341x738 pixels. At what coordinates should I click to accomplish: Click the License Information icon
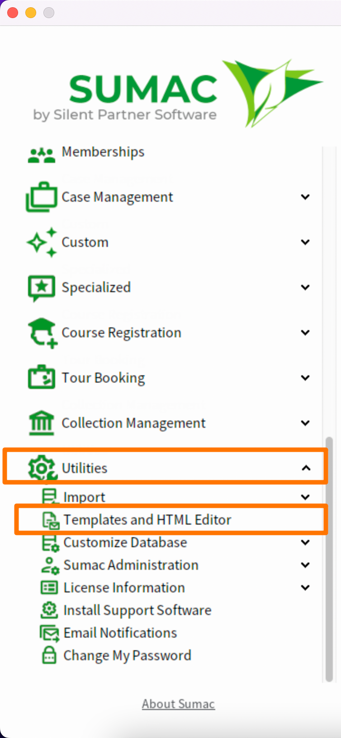pyautogui.click(x=49, y=587)
